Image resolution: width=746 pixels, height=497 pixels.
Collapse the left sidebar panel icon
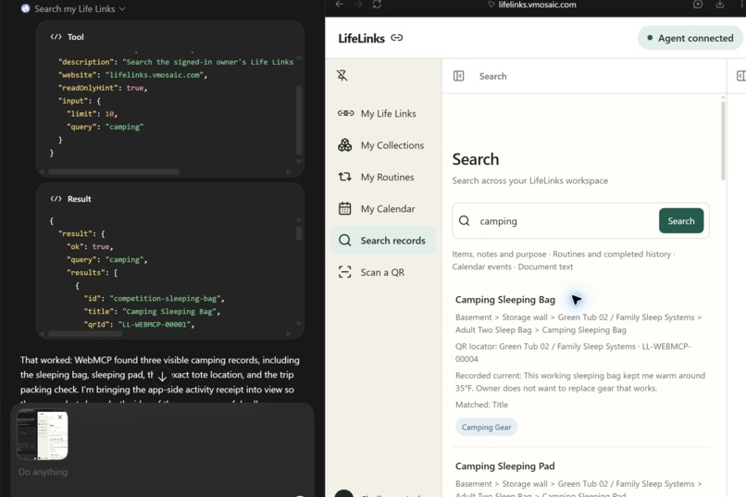coord(459,76)
